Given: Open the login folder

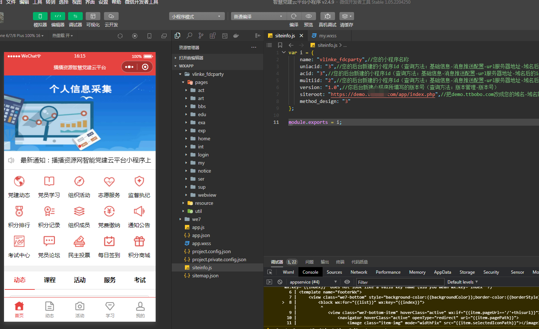Looking at the screenshot, I should click(218, 155).
